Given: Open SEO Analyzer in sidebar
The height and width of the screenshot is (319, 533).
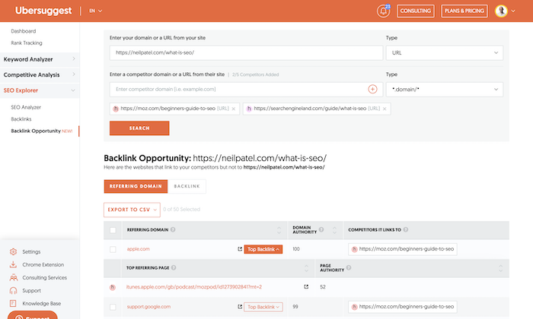Looking at the screenshot, I should point(26,107).
